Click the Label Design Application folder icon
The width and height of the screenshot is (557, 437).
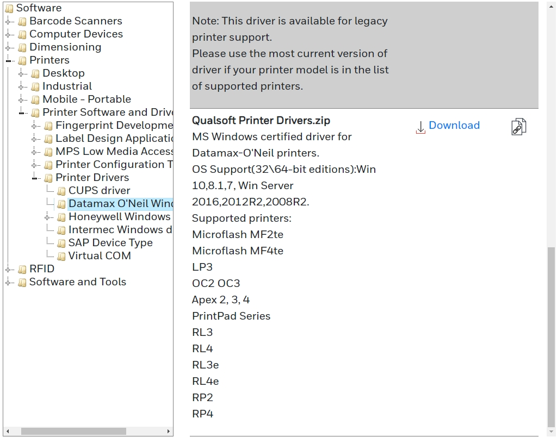tap(48, 139)
